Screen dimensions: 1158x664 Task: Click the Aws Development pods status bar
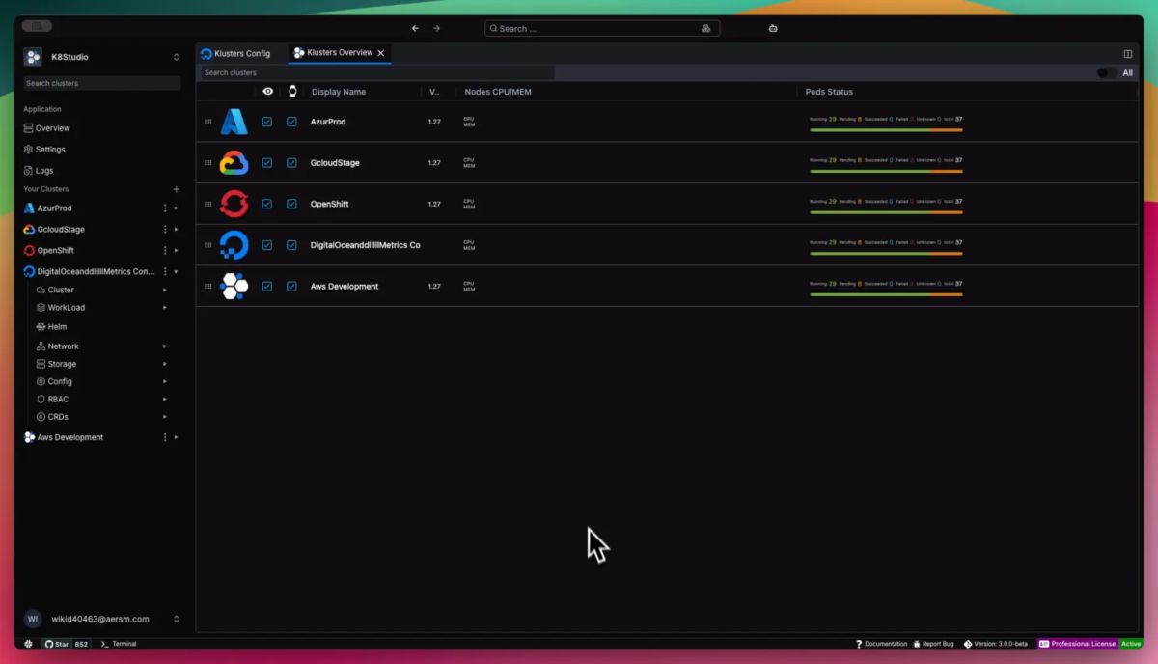point(886,294)
